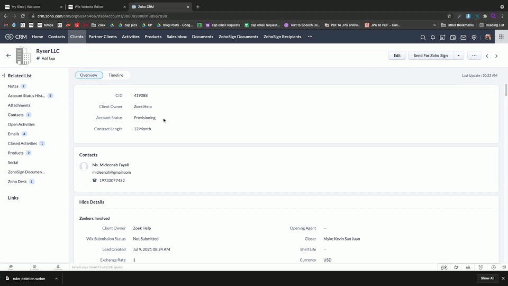Switch to the Timeline tab
Screen dimensions: 508x286
(x=116, y=75)
